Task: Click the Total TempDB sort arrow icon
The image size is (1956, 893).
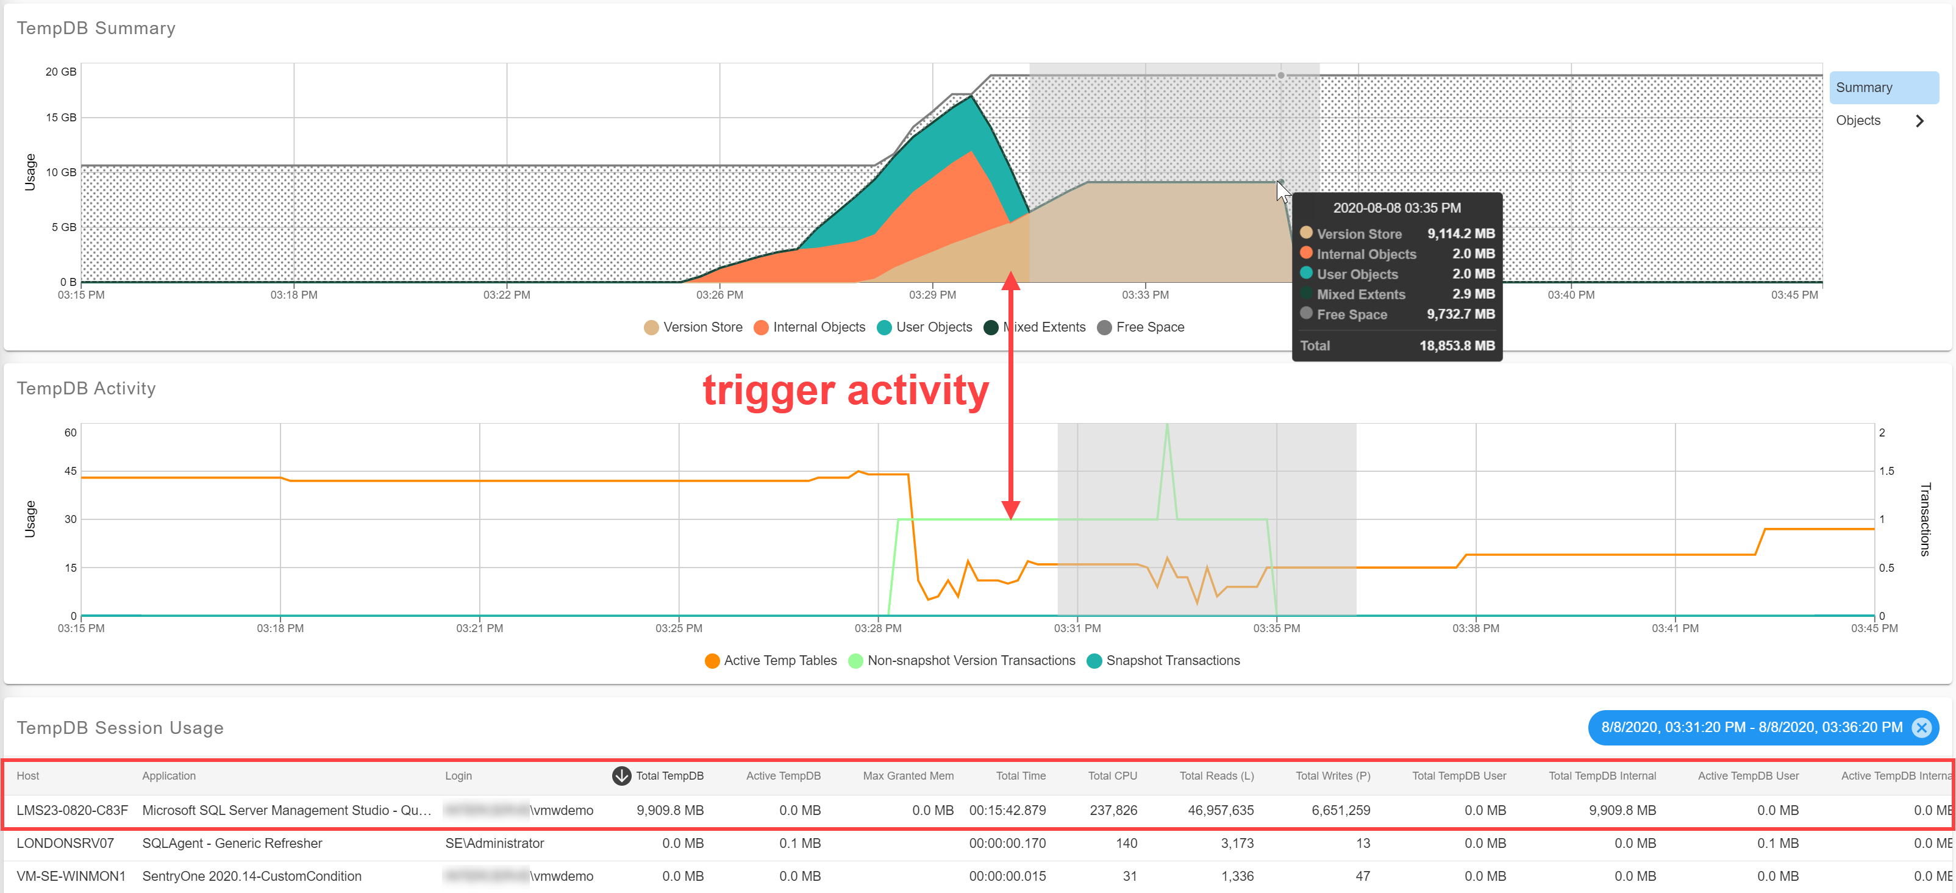Action: click(x=621, y=775)
